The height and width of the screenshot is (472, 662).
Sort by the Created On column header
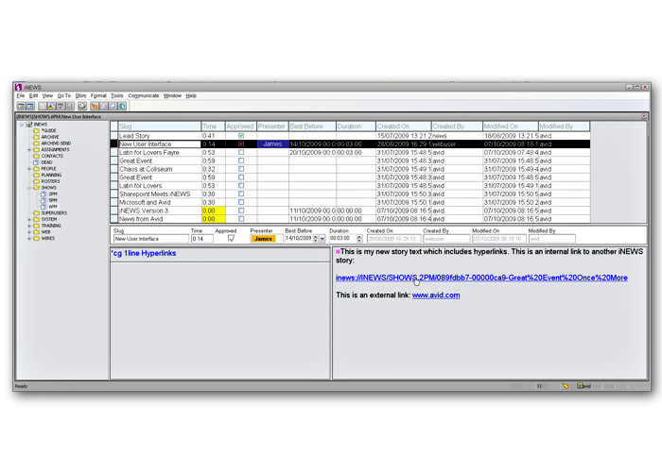(x=403, y=126)
